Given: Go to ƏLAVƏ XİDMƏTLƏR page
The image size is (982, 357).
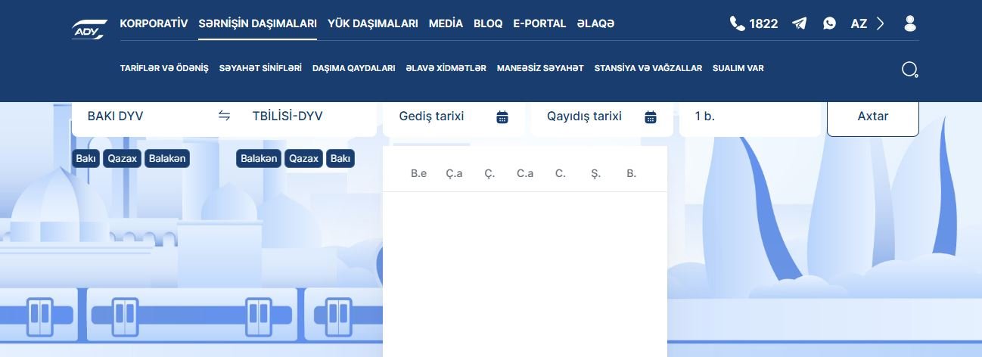Looking at the screenshot, I should coord(446,68).
